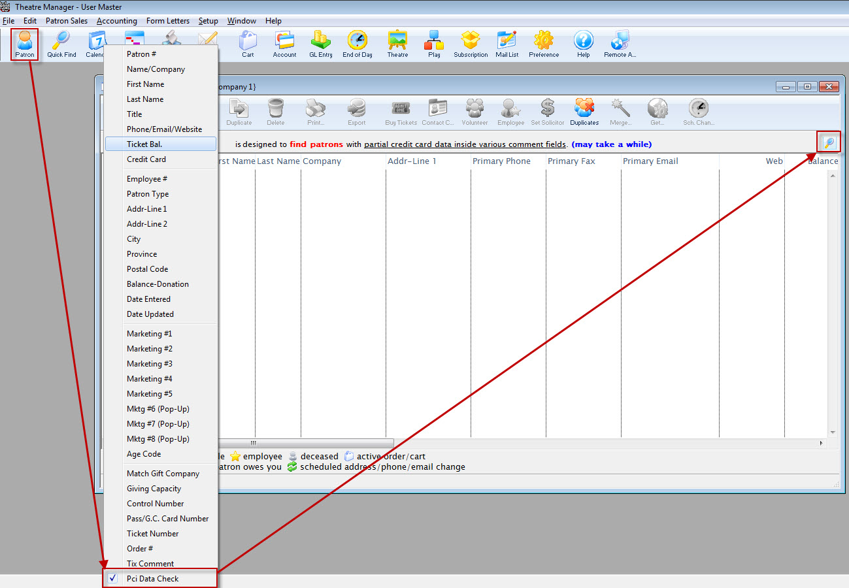Click the search magnifier button at right

pos(829,142)
